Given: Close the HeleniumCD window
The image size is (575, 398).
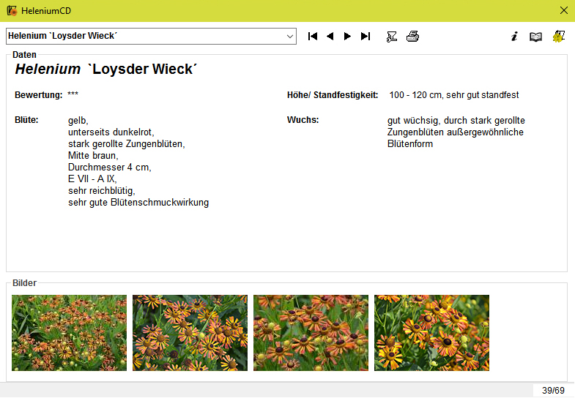Looking at the screenshot, I should [563, 11].
